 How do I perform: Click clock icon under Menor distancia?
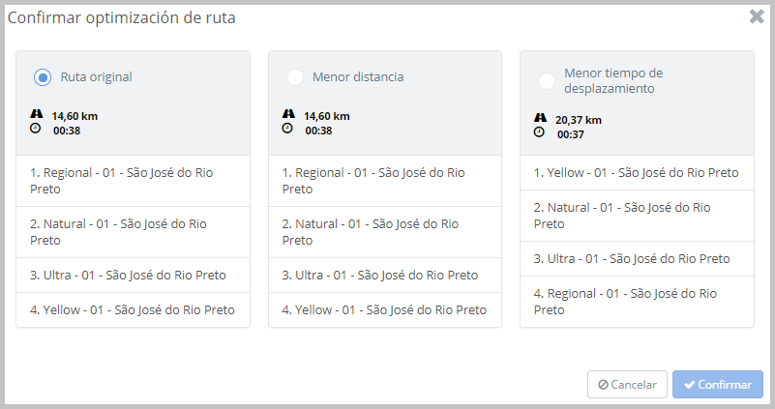[x=288, y=128]
